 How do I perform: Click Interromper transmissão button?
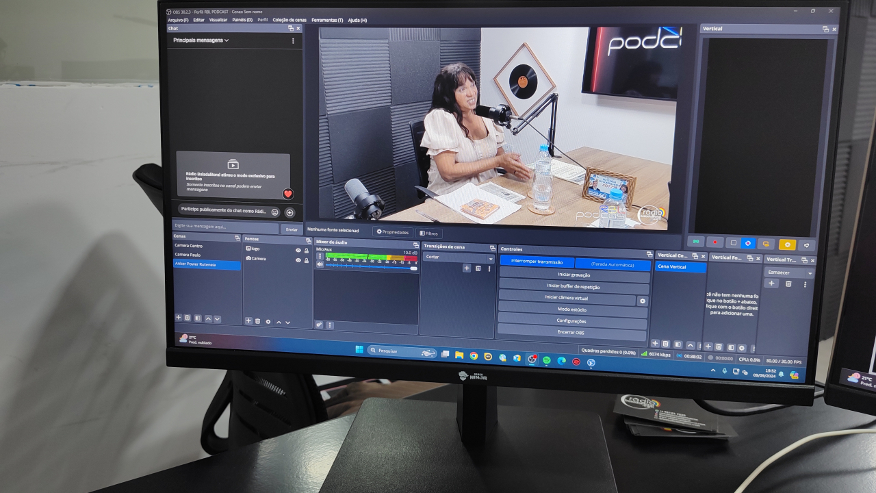tap(537, 262)
